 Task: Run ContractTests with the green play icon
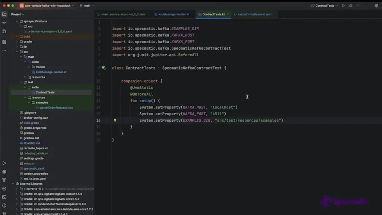[344, 6]
